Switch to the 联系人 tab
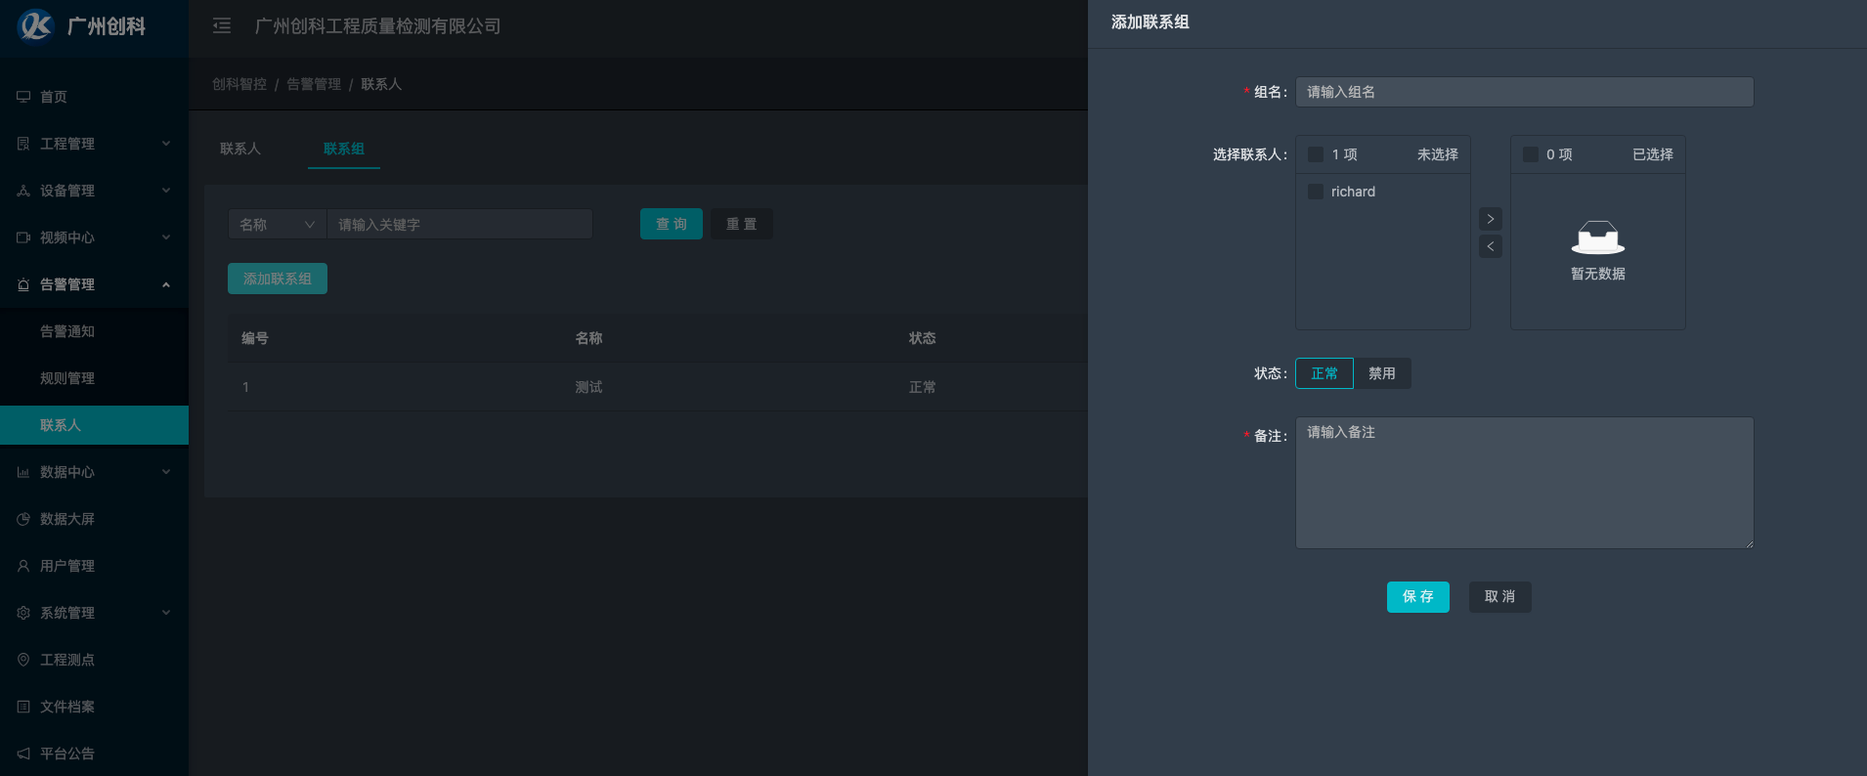 (x=240, y=149)
